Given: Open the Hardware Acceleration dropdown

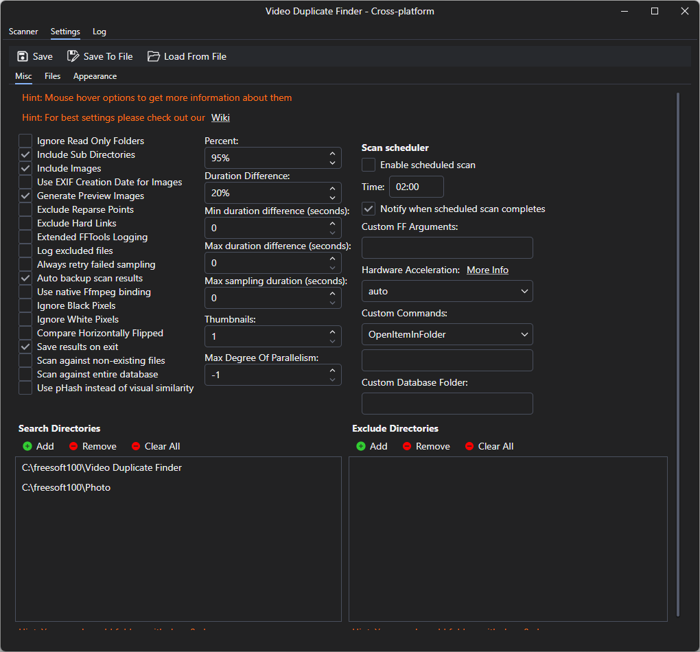Looking at the screenshot, I should point(447,291).
